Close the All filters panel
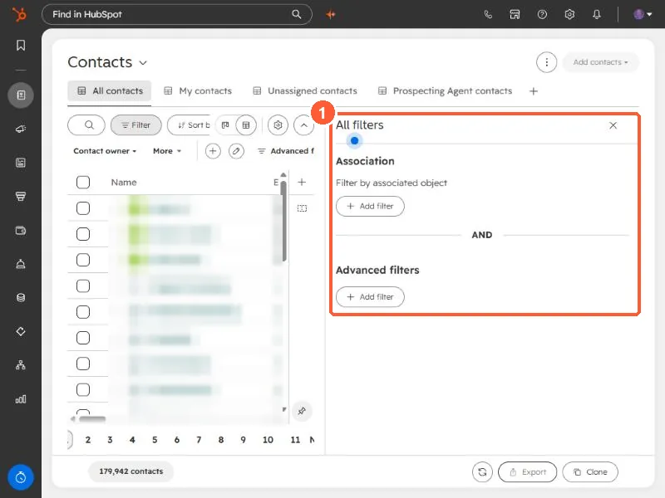This screenshot has width=665, height=498. (613, 125)
